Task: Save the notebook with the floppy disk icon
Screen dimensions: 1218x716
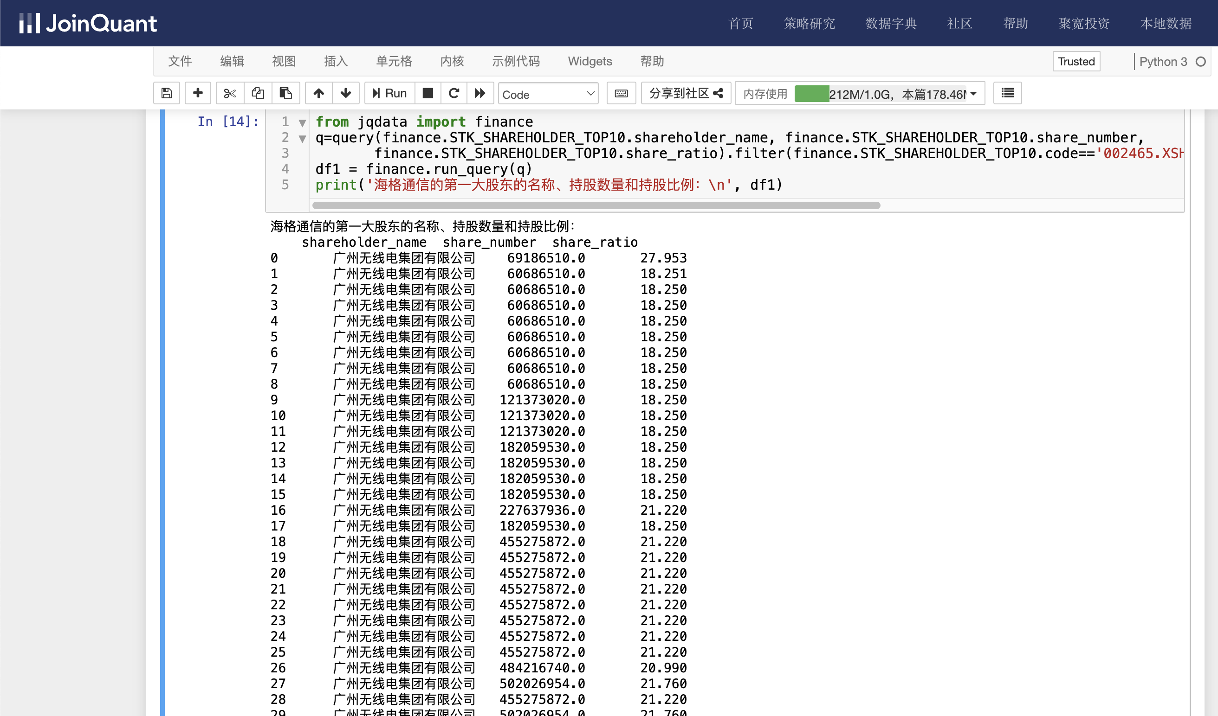Action: [x=166, y=93]
